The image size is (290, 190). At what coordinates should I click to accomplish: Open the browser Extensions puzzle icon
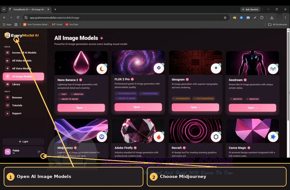click(262, 18)
